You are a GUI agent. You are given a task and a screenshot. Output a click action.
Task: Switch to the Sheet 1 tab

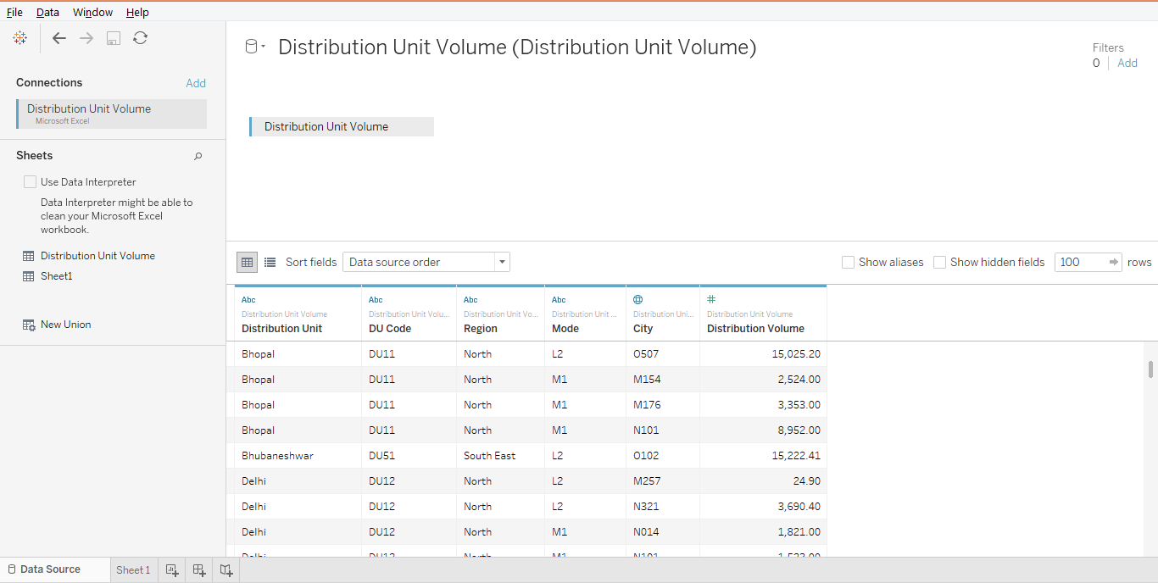[x=133, y=570]
